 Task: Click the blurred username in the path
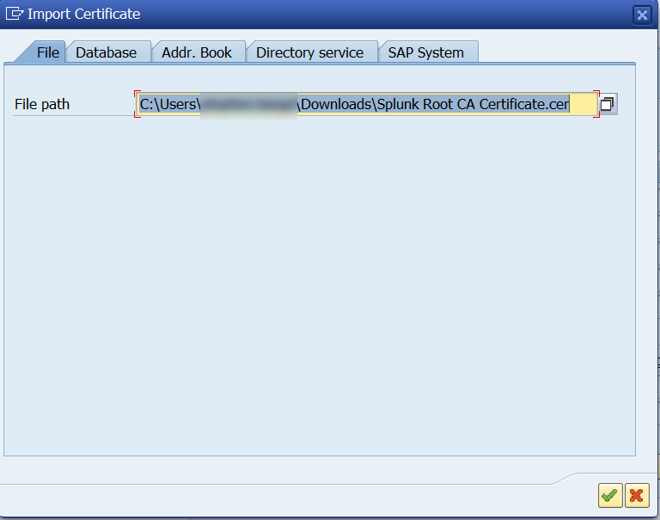coord(248,104)
